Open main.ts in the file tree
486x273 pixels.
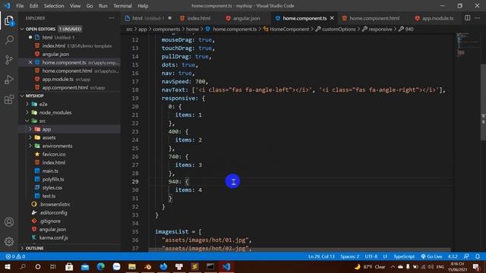(50, 171)
